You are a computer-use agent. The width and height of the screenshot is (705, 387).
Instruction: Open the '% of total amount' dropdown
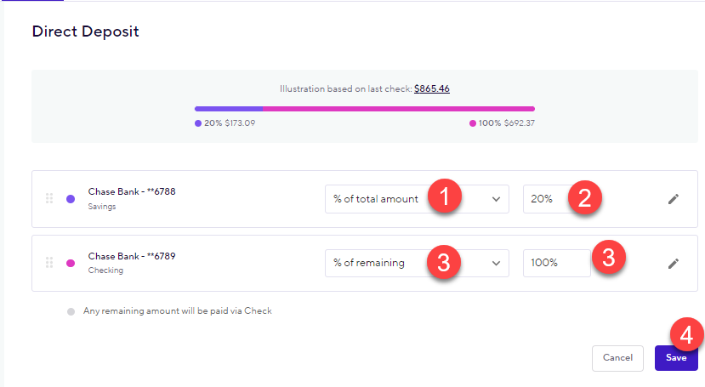click(x=417, y=199)
